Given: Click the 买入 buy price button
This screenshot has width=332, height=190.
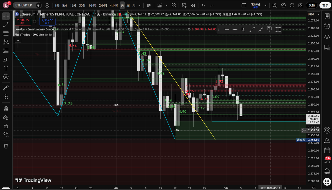Looking at the screenshot, I should [47, 21].
